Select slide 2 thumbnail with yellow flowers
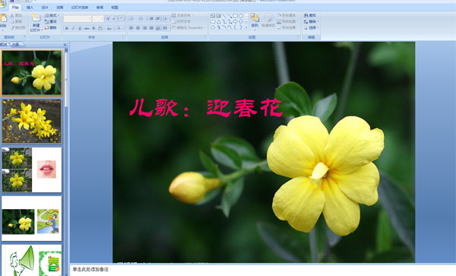Viewport: 456px width, 276px height. coord(32,121)
